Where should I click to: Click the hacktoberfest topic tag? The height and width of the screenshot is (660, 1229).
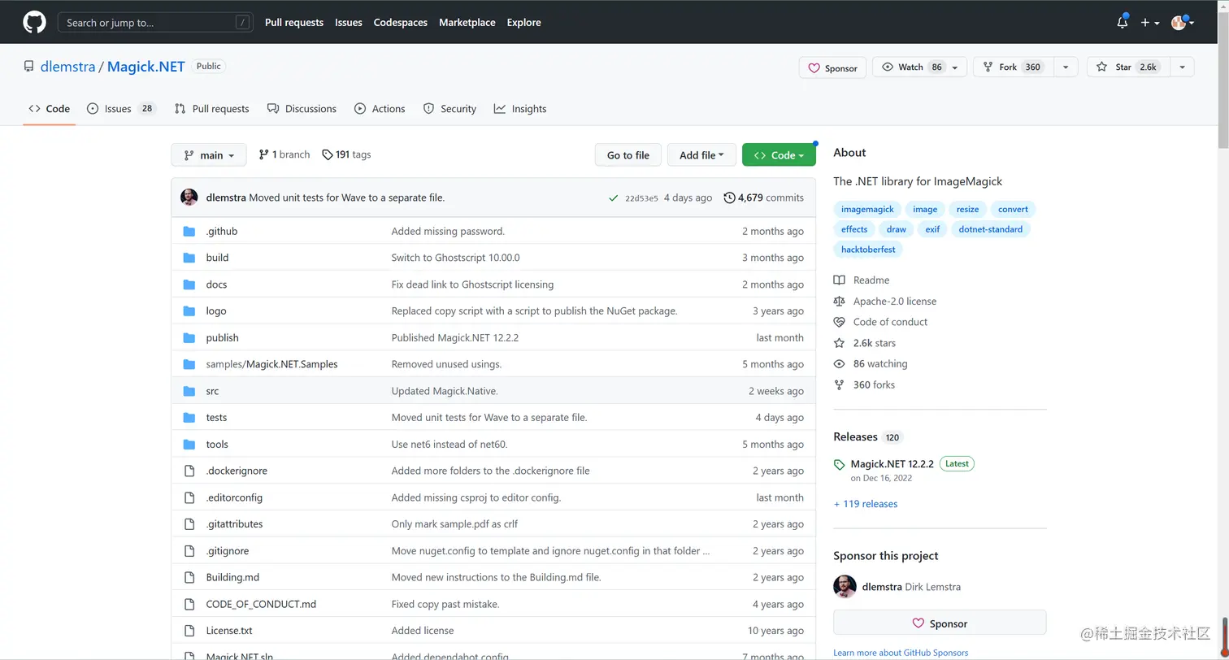tap(868, 250)
